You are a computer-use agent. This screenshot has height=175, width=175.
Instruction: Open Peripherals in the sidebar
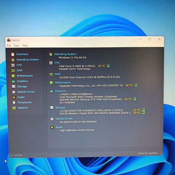[x=24, y=103]
